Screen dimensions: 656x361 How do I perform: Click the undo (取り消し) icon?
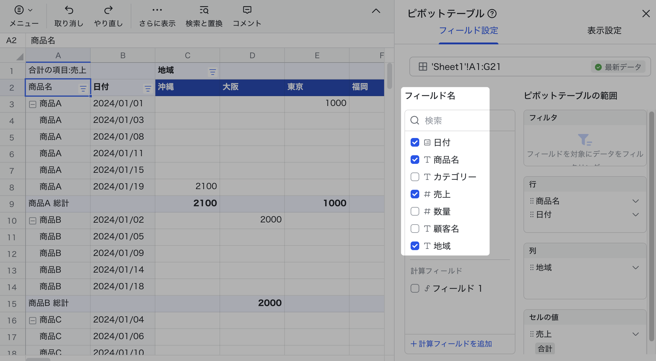(x=69, y=10)
